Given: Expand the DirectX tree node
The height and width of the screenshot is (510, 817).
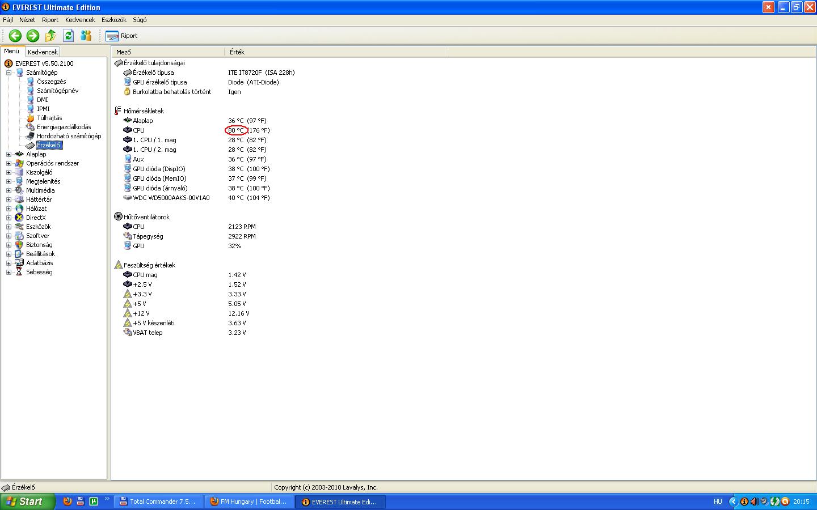Looking at the screenshot, I should click(x=9, y=218).
